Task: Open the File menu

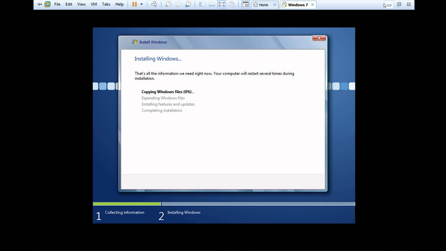Action: (57, 5)
